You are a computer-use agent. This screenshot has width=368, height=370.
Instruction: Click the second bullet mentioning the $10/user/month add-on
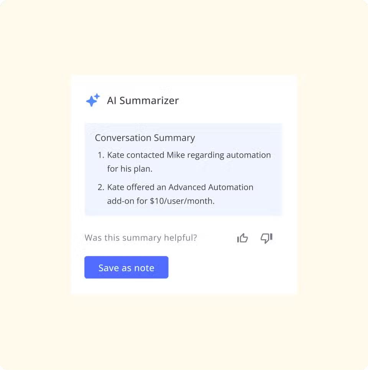click(x=180, y=194)
